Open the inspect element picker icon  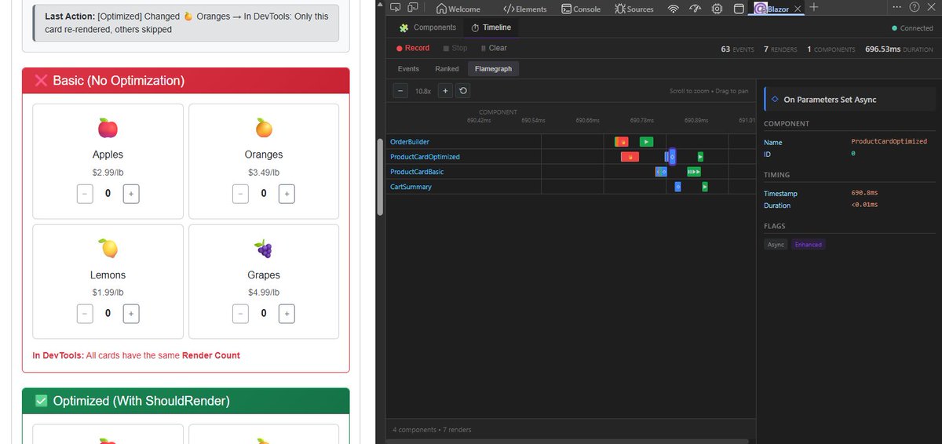pyautogui.click(x=395, y=8)
